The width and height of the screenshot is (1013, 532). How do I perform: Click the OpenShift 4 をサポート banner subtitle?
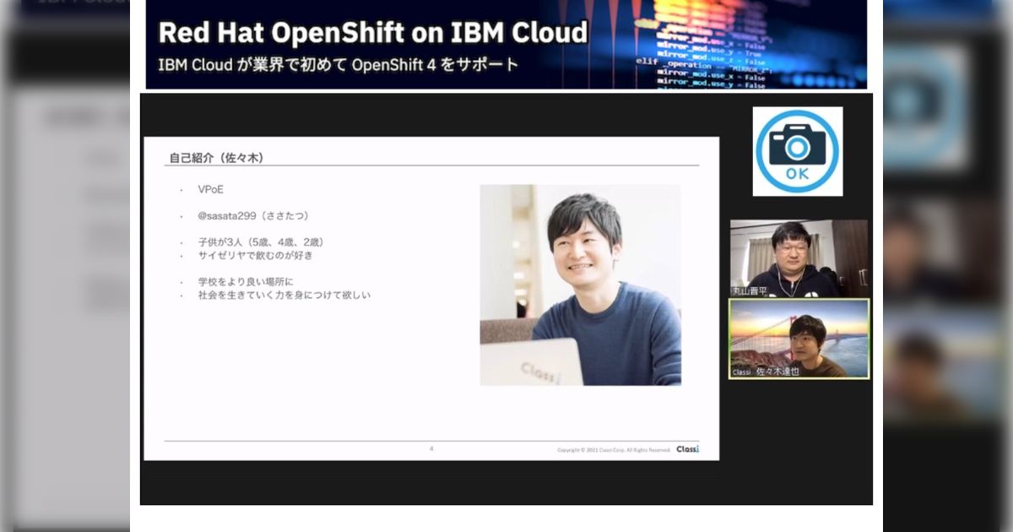point(339,64)
